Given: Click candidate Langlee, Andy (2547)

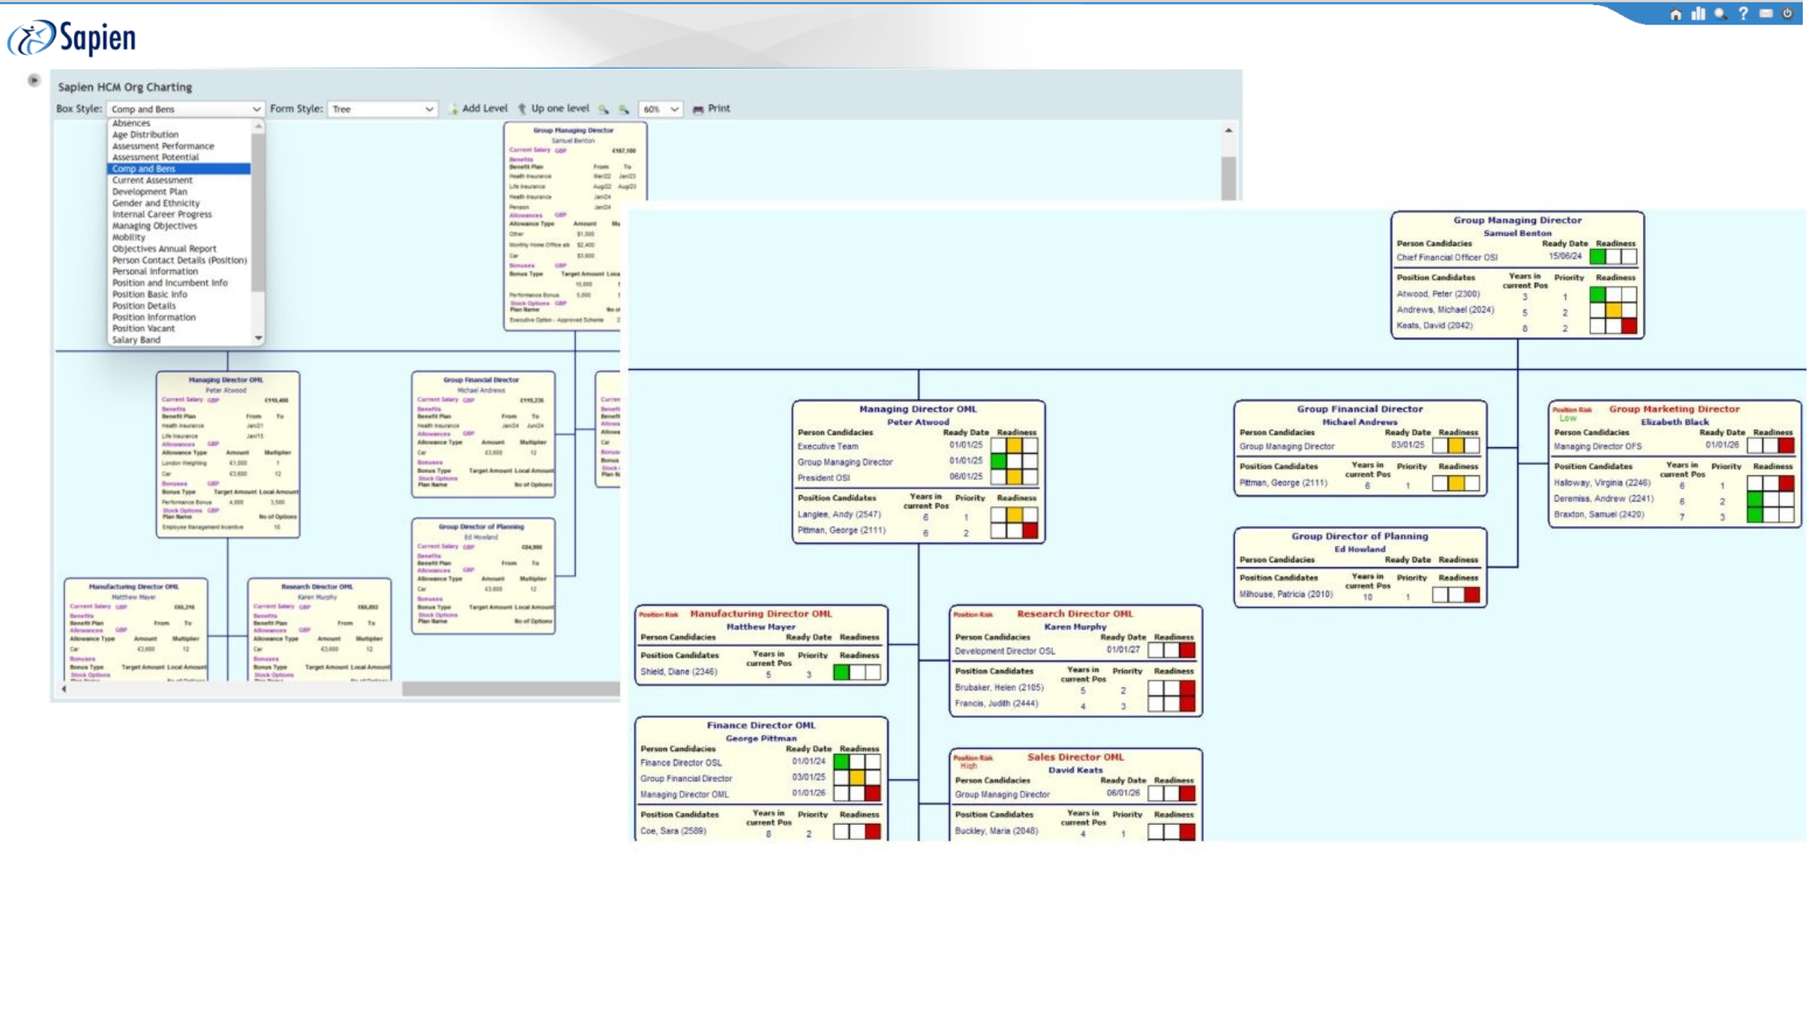Looking at the screenshot, I should (838, 515).
